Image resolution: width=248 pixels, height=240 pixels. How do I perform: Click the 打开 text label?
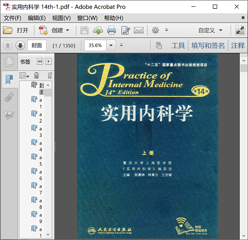[x=23, y=30]
